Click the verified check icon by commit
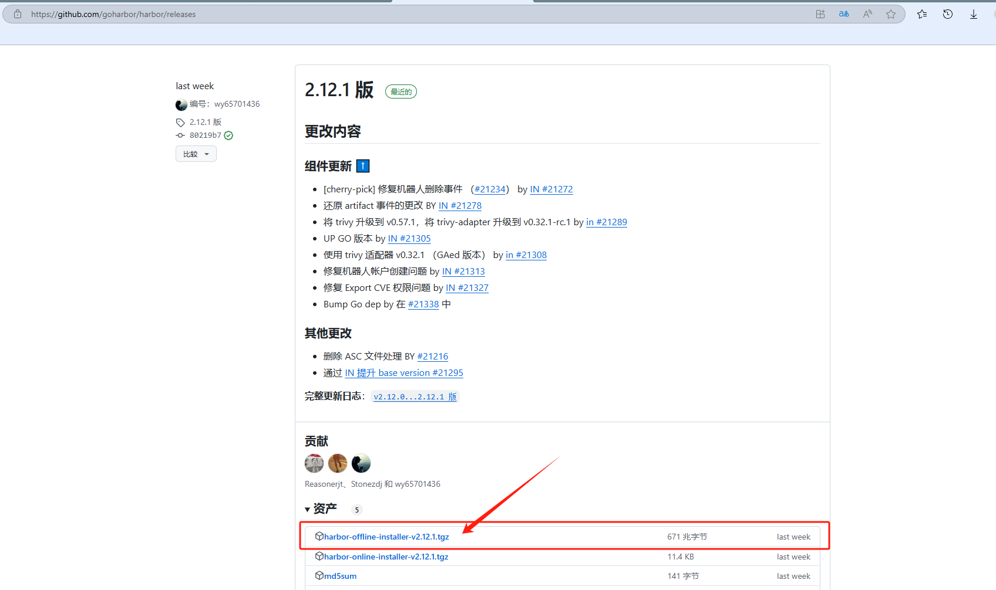Screen dimensions: 996x590 pos(228,135)
